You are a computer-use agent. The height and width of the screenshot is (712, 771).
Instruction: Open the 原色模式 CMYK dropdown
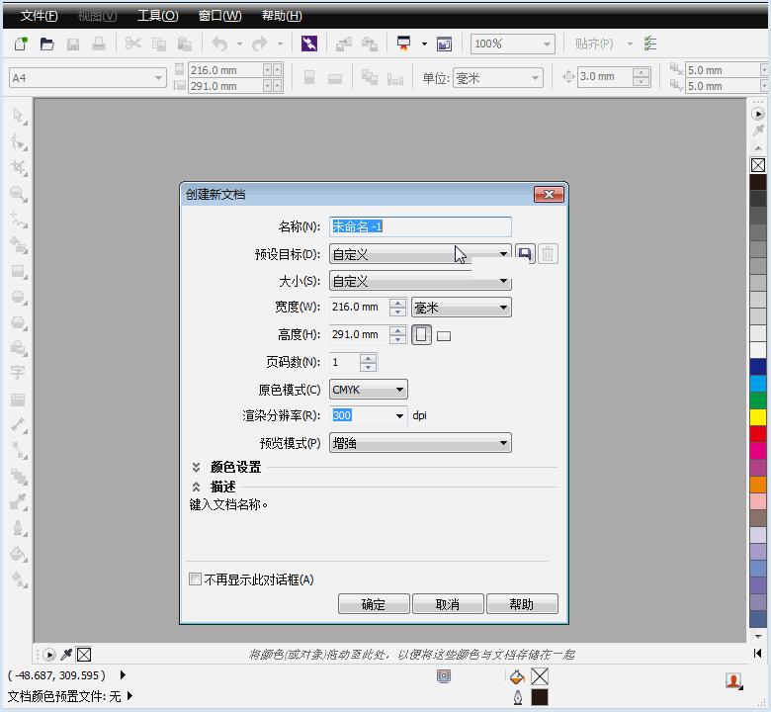pos(369,390)
